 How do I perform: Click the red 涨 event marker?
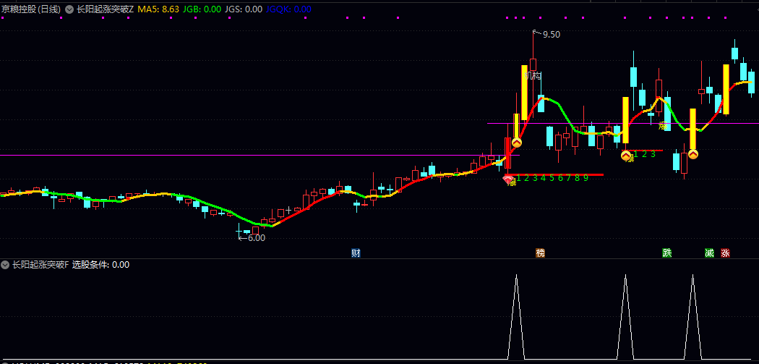[x=725, y=253]
